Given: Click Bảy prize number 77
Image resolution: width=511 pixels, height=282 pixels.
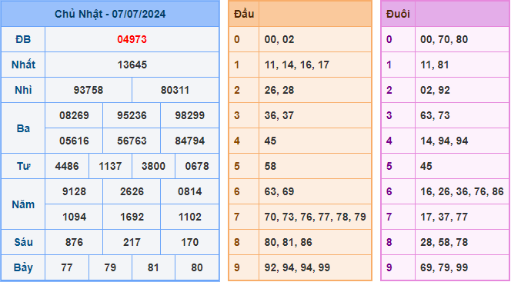Looking at the screenshot, I should 67,267.
